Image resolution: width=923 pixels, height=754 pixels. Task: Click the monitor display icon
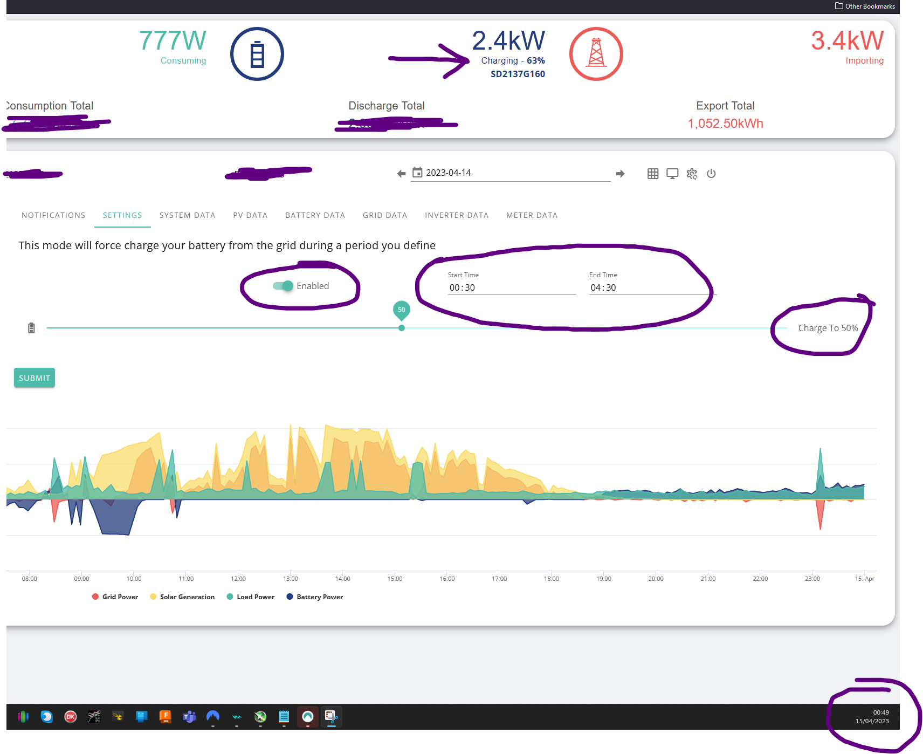click(x=672, y=174)
